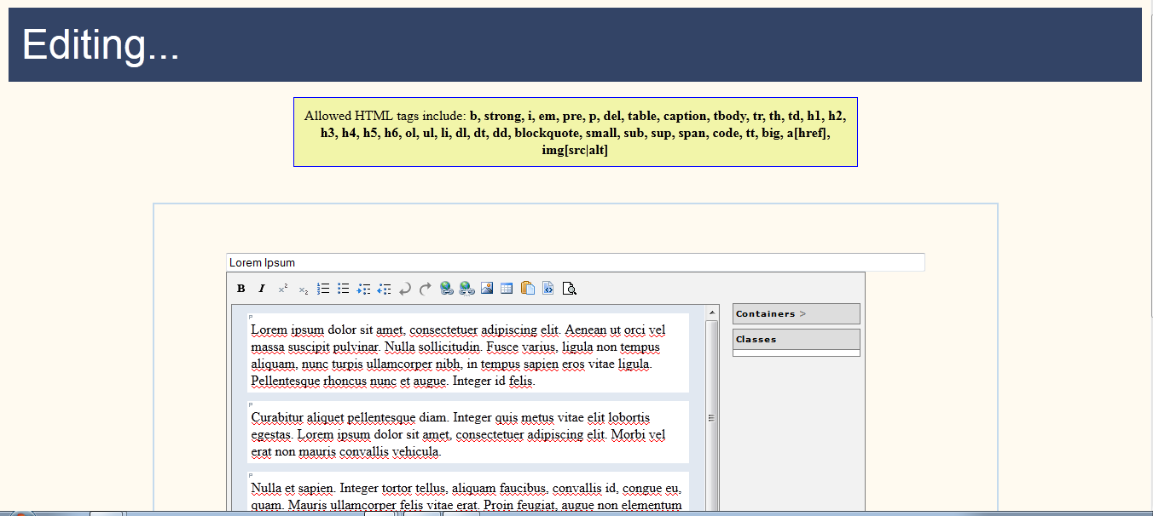The width and height of the screenshot is (1153, 516).
Task: Toggle italic formatting in the editor
Action: pos(262,288)
